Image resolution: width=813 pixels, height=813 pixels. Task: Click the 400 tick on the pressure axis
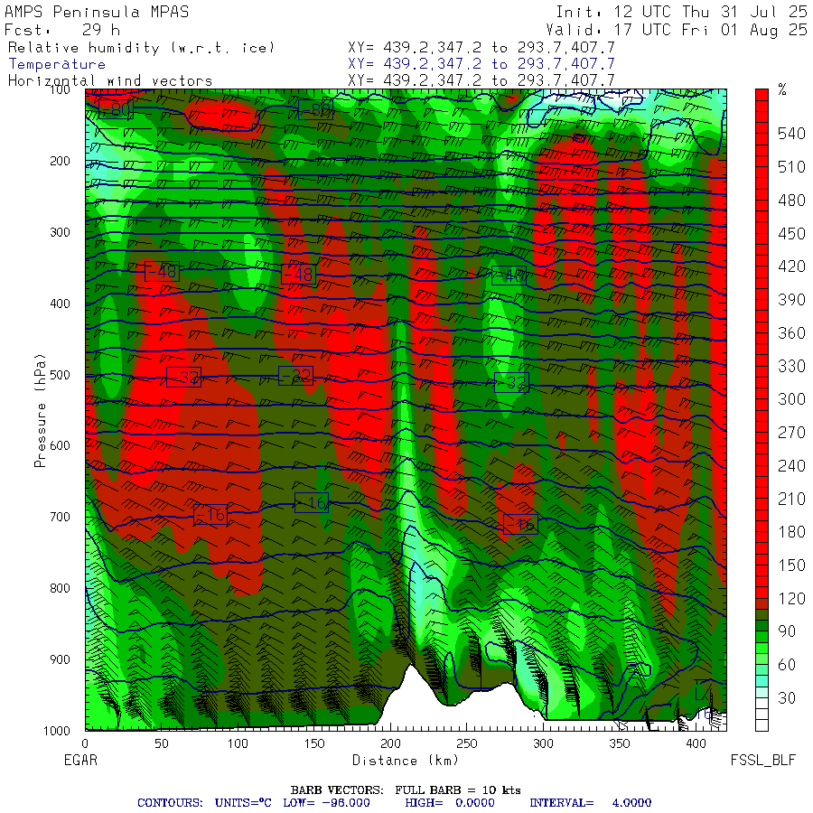click(60, 304)
